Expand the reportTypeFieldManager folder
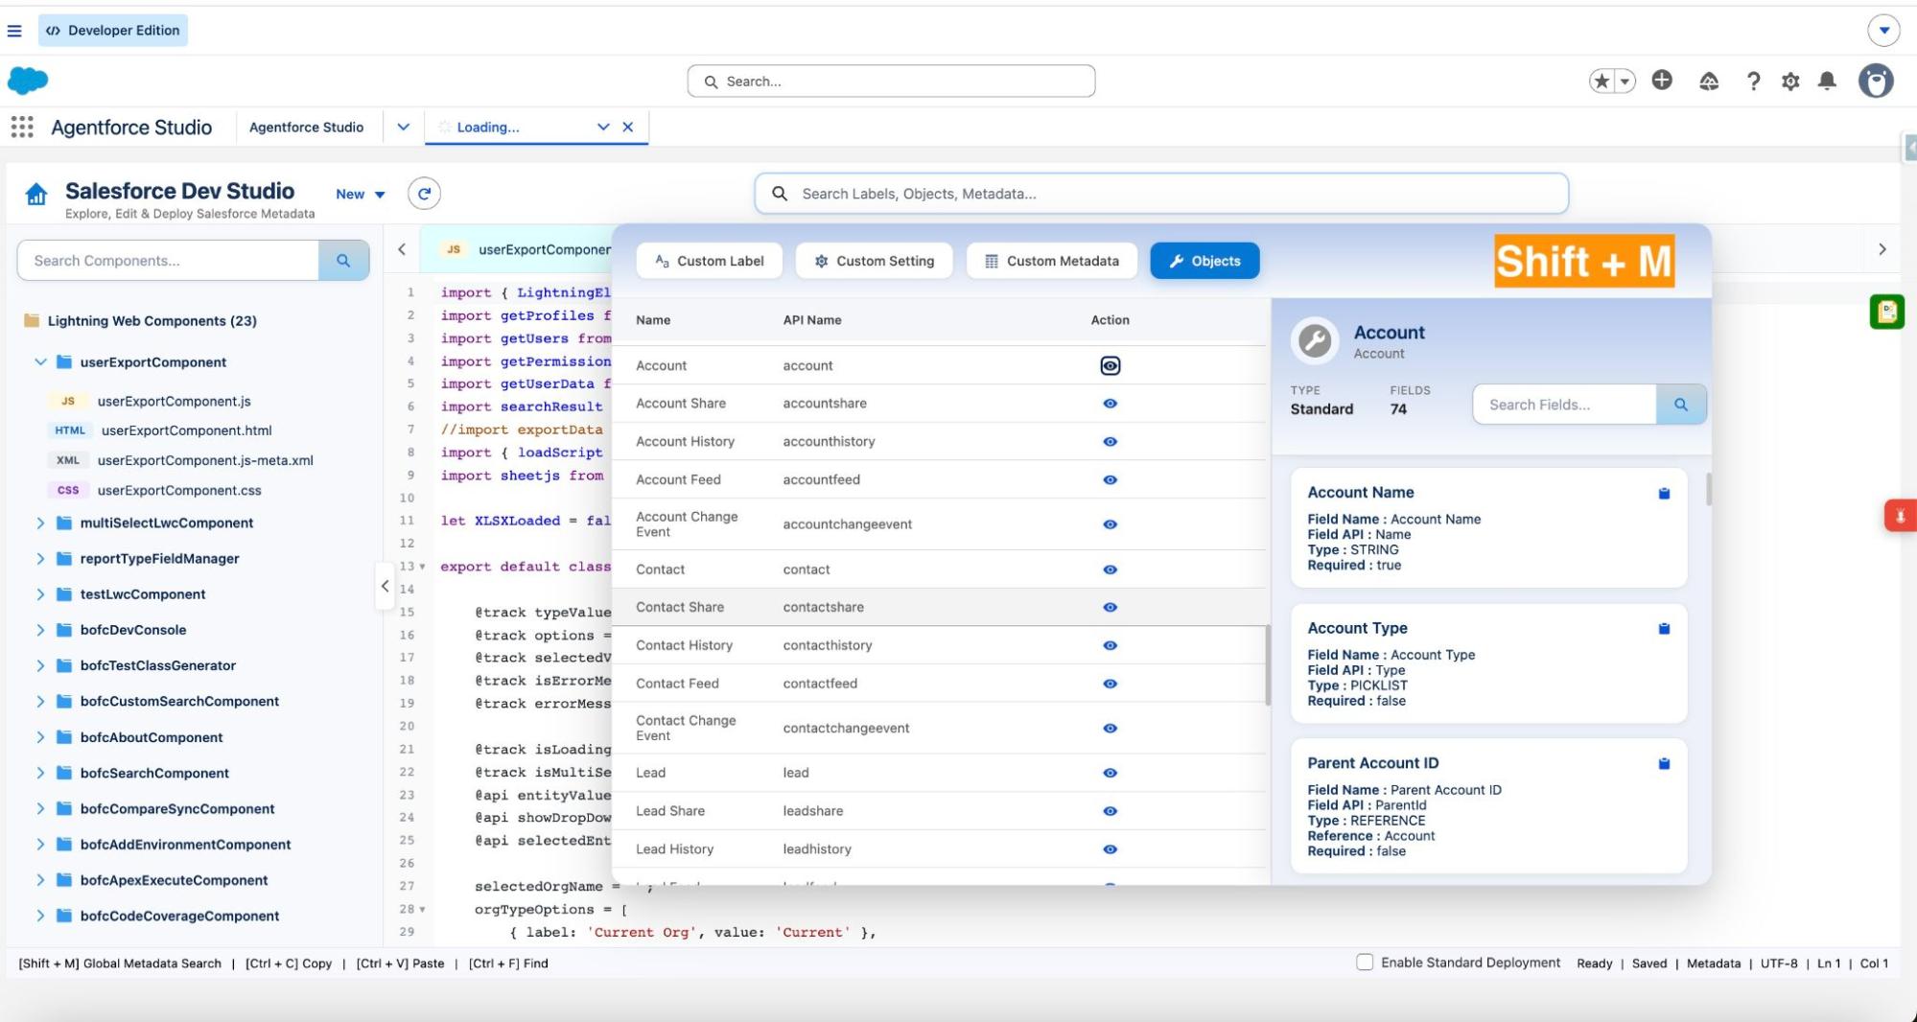This screenshot has width=1917, height=1022. (40, 558)
